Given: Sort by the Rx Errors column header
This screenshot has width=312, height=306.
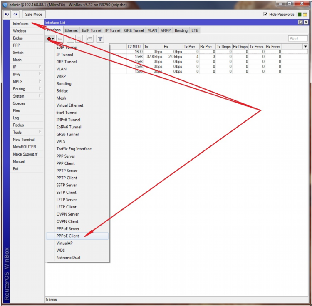Looking at the screenshot, I should pos(273,47).
